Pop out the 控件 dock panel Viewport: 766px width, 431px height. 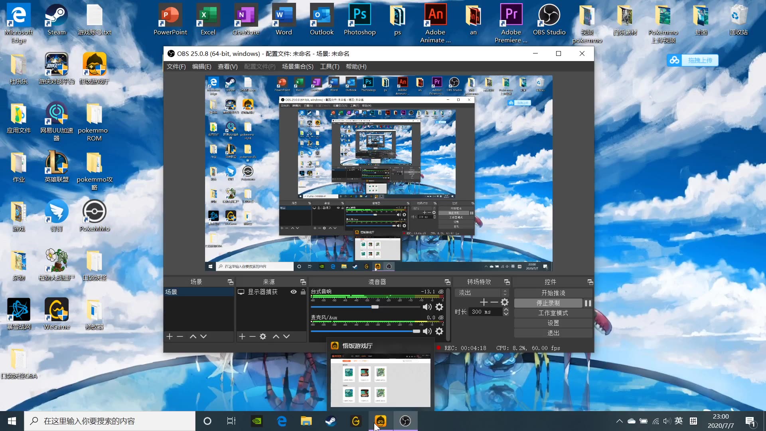[590, 282]
